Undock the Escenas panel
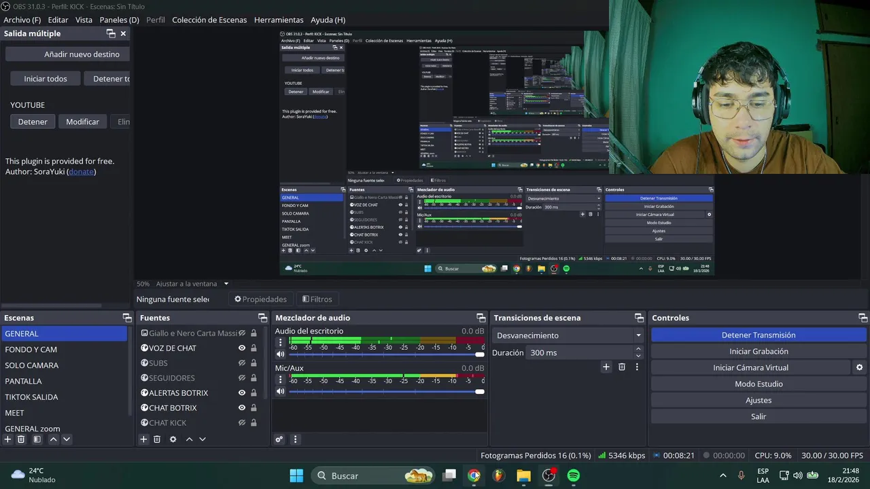The height and width of the screenshot is (489, 870). [127, 318]
